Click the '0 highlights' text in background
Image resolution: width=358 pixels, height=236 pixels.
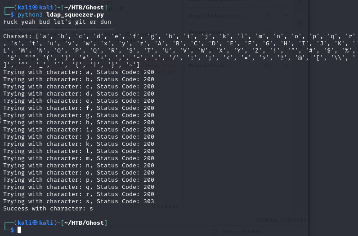[165, 206]
